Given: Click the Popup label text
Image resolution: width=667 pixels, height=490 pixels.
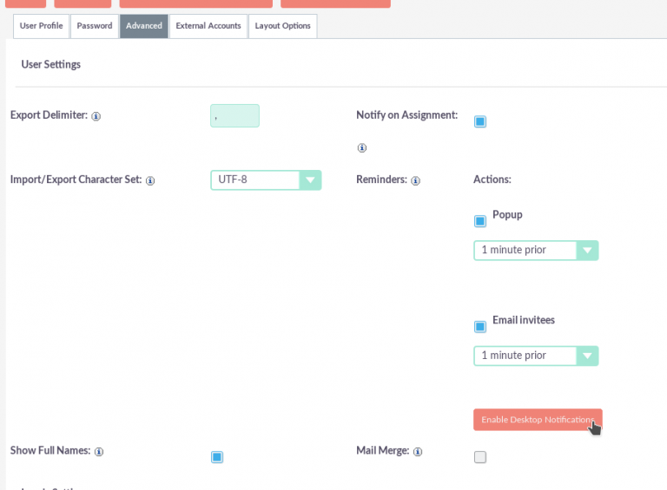Looking at the screenshot, I should (507, 215).
